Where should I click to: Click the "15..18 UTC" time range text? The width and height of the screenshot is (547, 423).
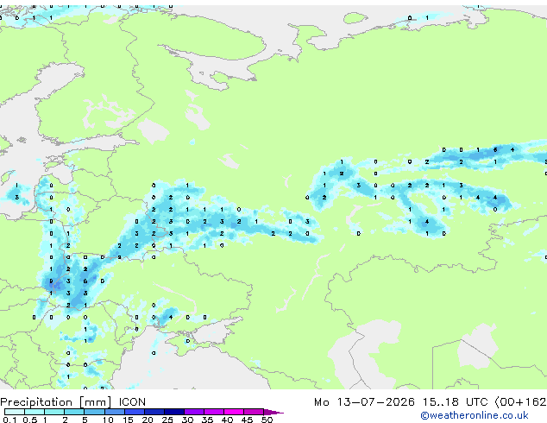(455, 402)
